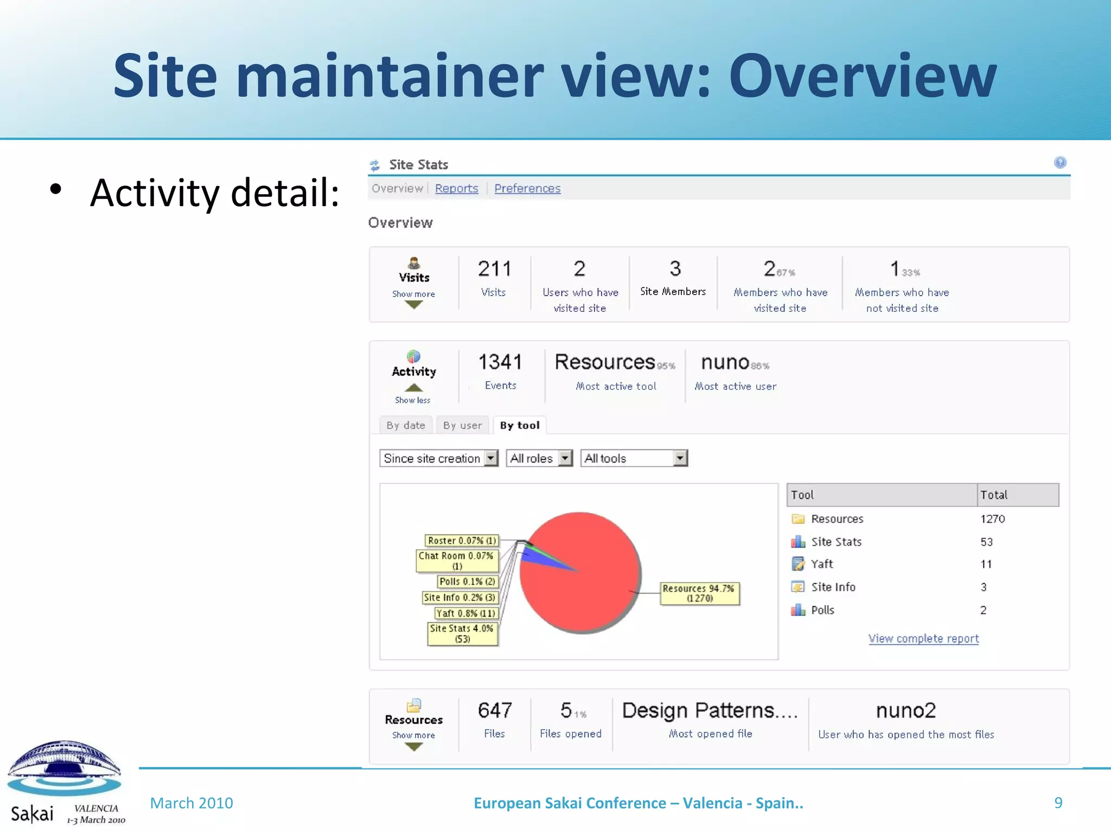
Task: Click Show more under Visits
Action: 413,294
